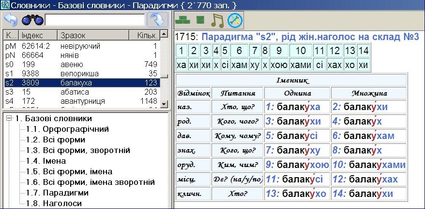
Task: Select '1.5. Всі форми, імена' item
Action: click(69, 172)
